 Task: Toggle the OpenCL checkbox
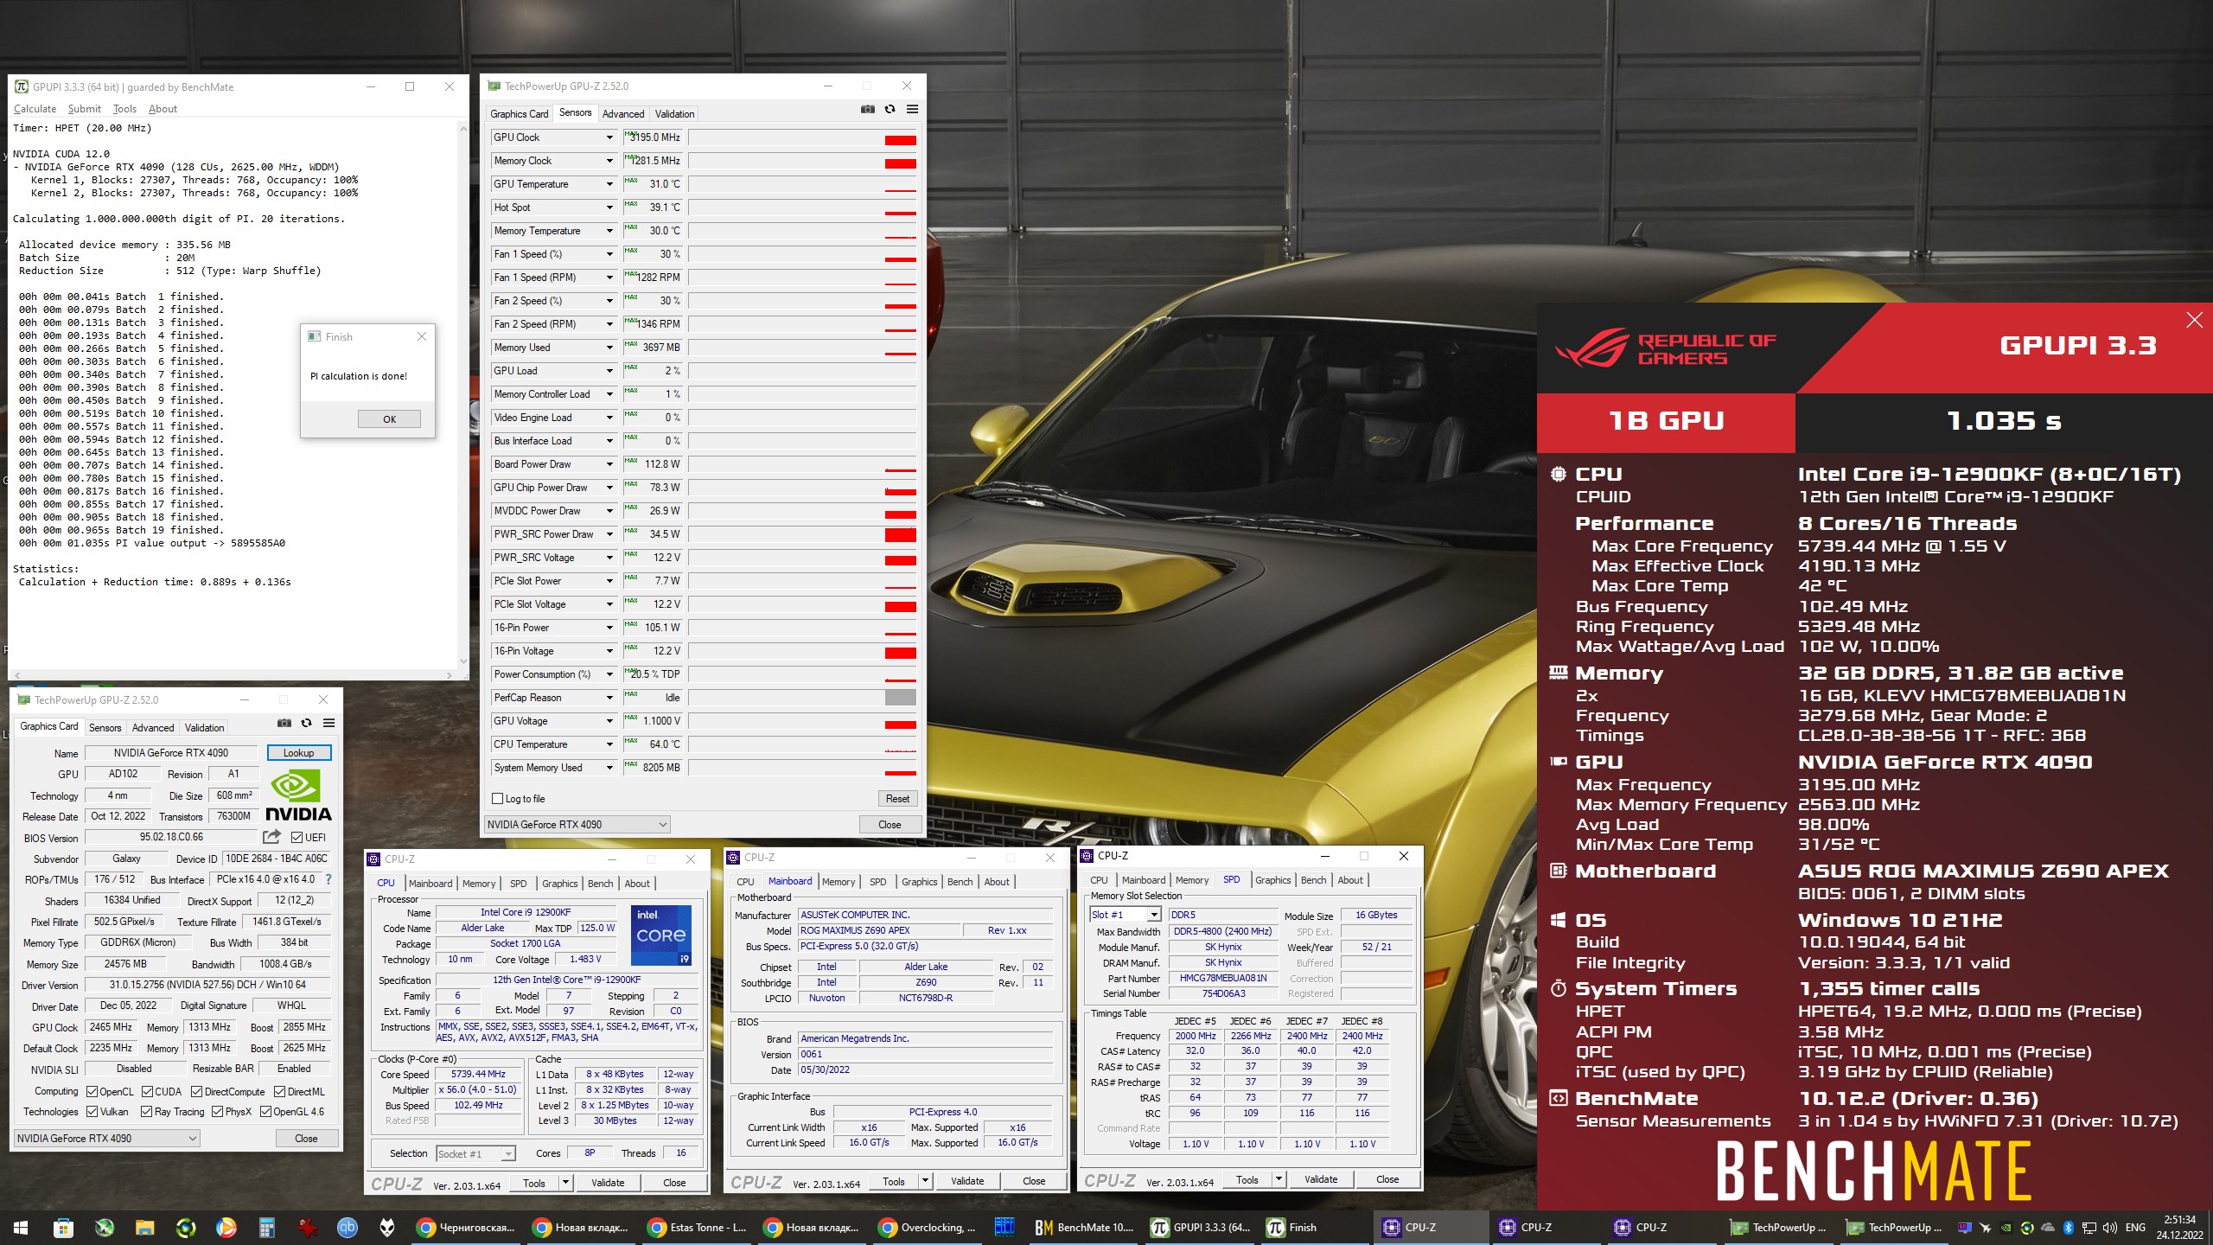click(92, 1091)
